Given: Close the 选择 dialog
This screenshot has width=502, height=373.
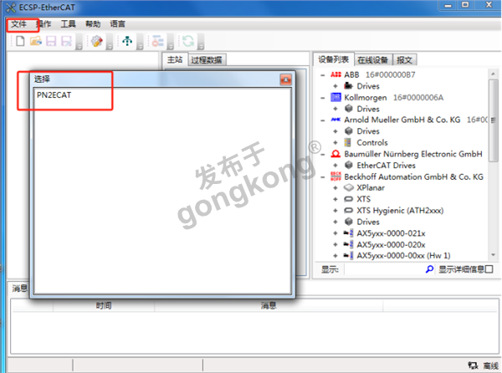Looking at the screenshot, I should coord(285,79).
